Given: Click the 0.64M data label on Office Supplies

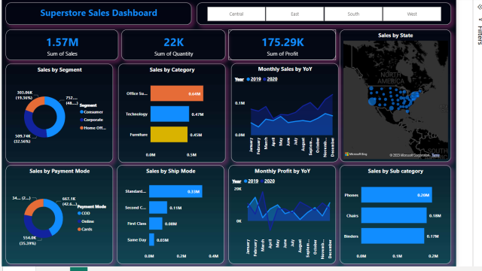Looking at the screenshot, I should coord(194,93).
